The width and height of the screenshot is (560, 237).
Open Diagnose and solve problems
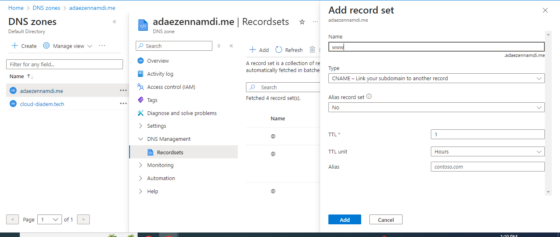click(x=182, y=113)
